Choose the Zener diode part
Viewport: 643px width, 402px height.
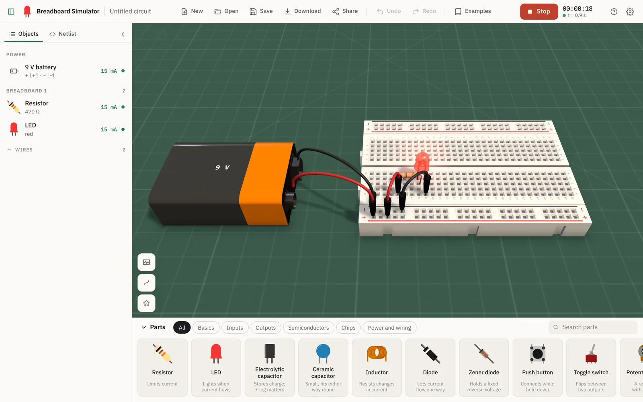point(484,367)
